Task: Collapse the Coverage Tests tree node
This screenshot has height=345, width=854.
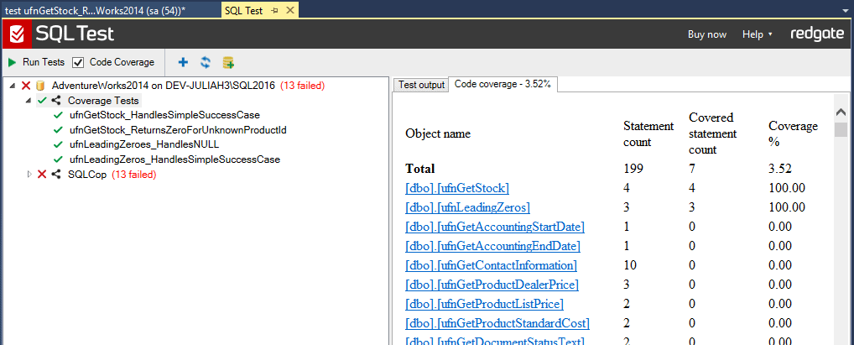Action: [28, 101]
